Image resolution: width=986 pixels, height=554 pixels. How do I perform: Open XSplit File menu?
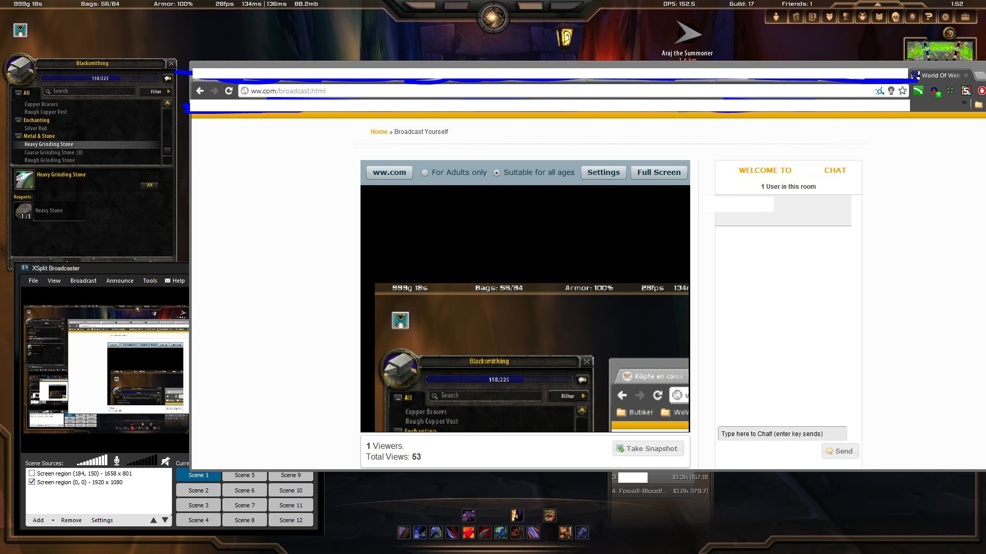click(x=33, y=281)
